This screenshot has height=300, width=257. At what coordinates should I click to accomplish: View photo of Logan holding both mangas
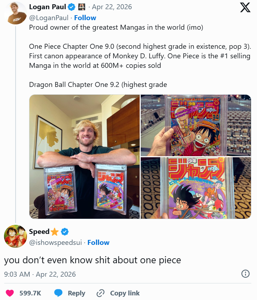84,157
